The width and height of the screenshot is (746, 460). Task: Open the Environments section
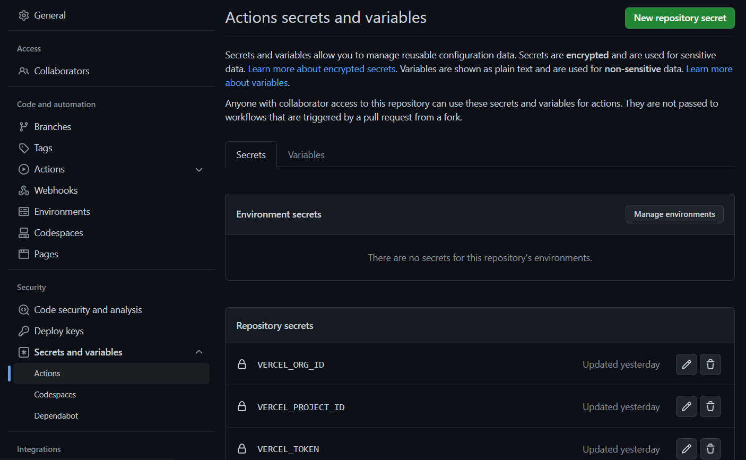tap(62, 211)
